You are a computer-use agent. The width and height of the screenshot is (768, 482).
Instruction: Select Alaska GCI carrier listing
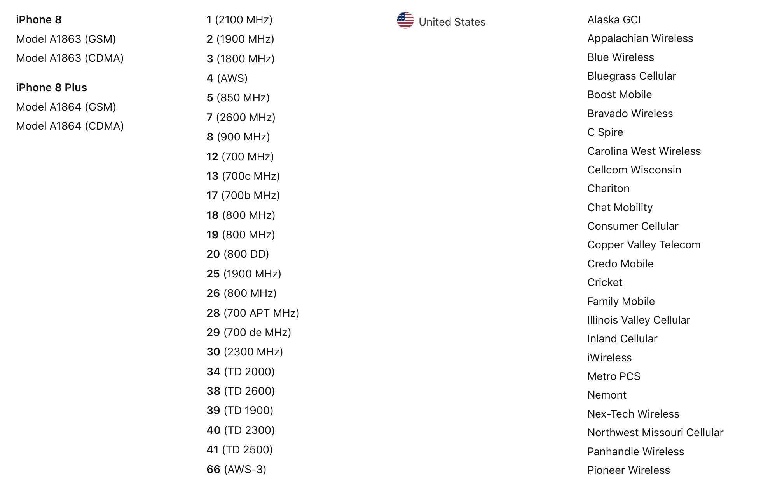[x=614, y=19]
